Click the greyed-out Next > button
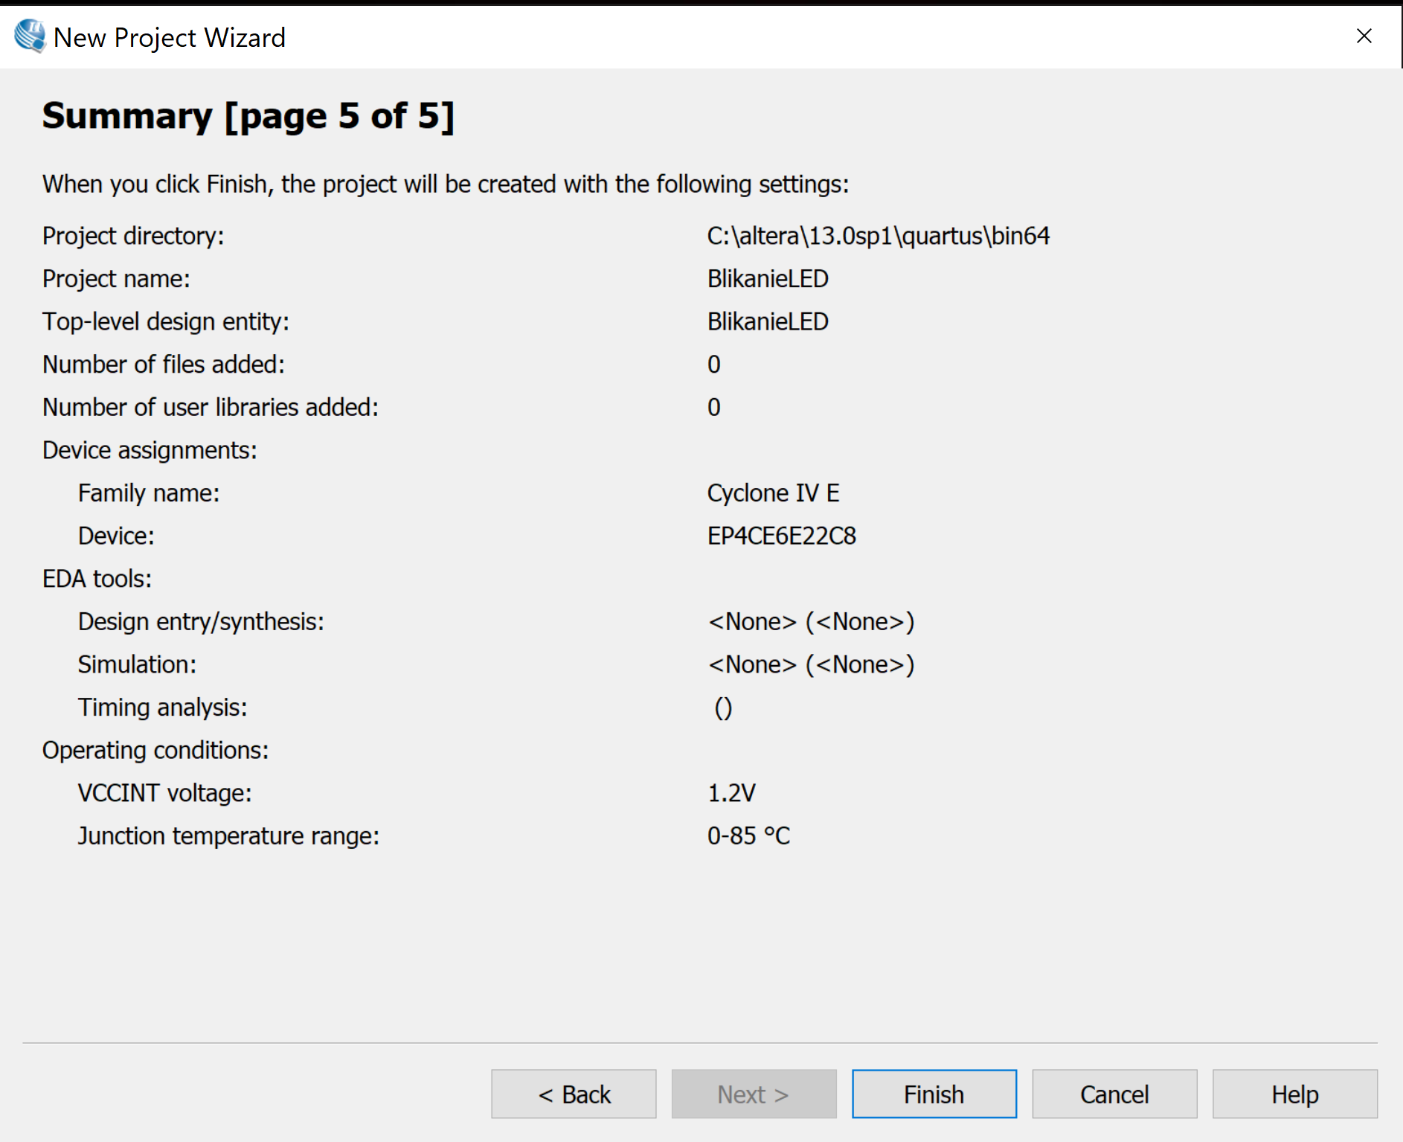 coord(754,1094)
